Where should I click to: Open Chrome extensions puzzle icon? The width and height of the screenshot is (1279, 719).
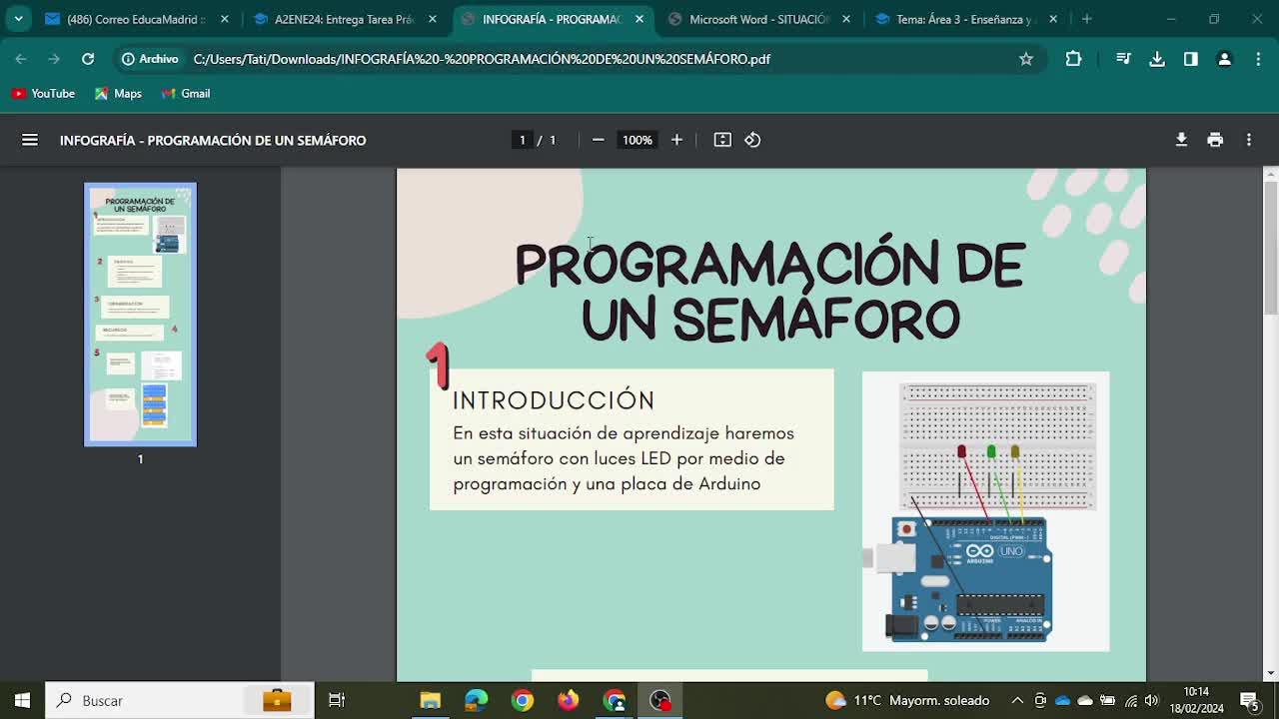click(x=1073, y=59)
